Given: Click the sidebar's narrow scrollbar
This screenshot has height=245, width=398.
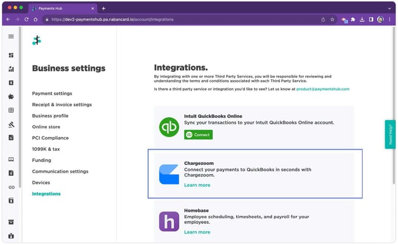Looking at the screenshot, I should (20, 107).
